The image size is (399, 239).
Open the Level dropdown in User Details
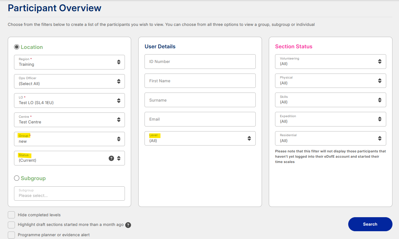click(200, 138)
